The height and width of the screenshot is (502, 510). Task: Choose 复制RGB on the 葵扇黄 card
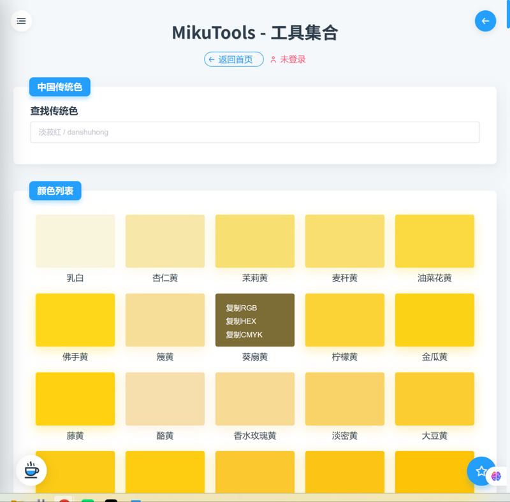coord(242,308)
